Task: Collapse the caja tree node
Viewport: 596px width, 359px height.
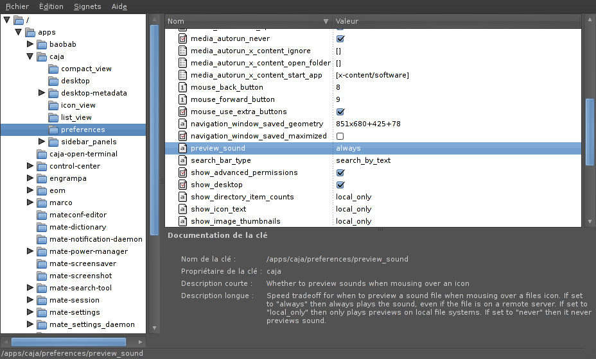Action: (30, 56)
